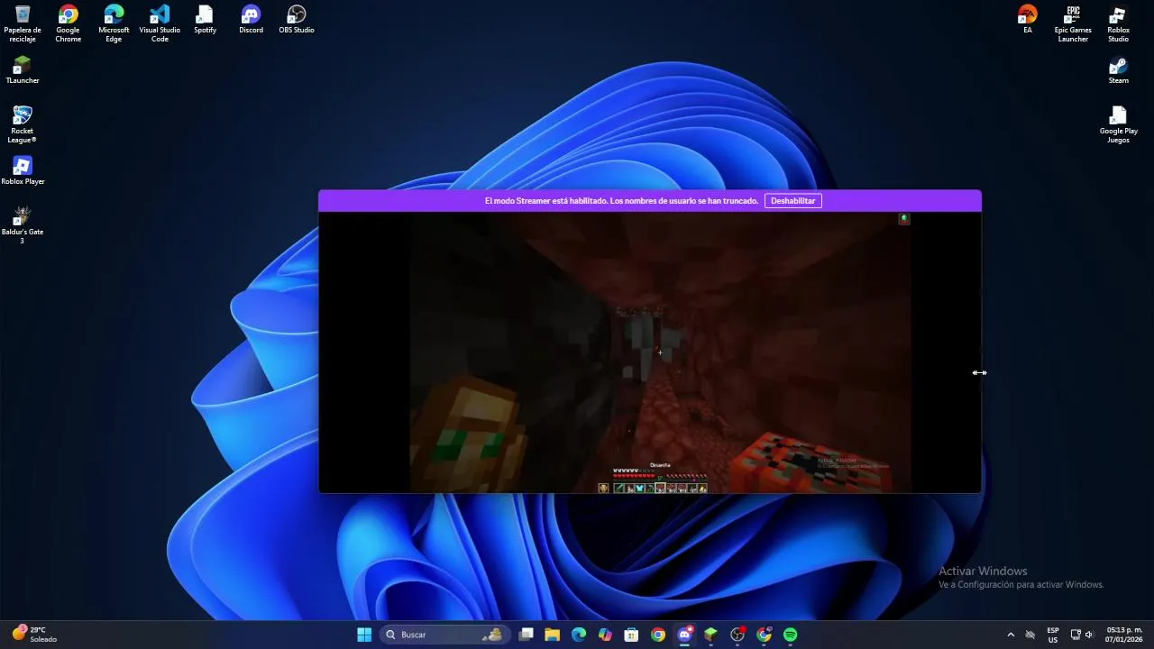The height and width of the screenshot is (649, 1154).
Task: Select the Google Play Juegos desktop icon
Action: coord(1118,124)
